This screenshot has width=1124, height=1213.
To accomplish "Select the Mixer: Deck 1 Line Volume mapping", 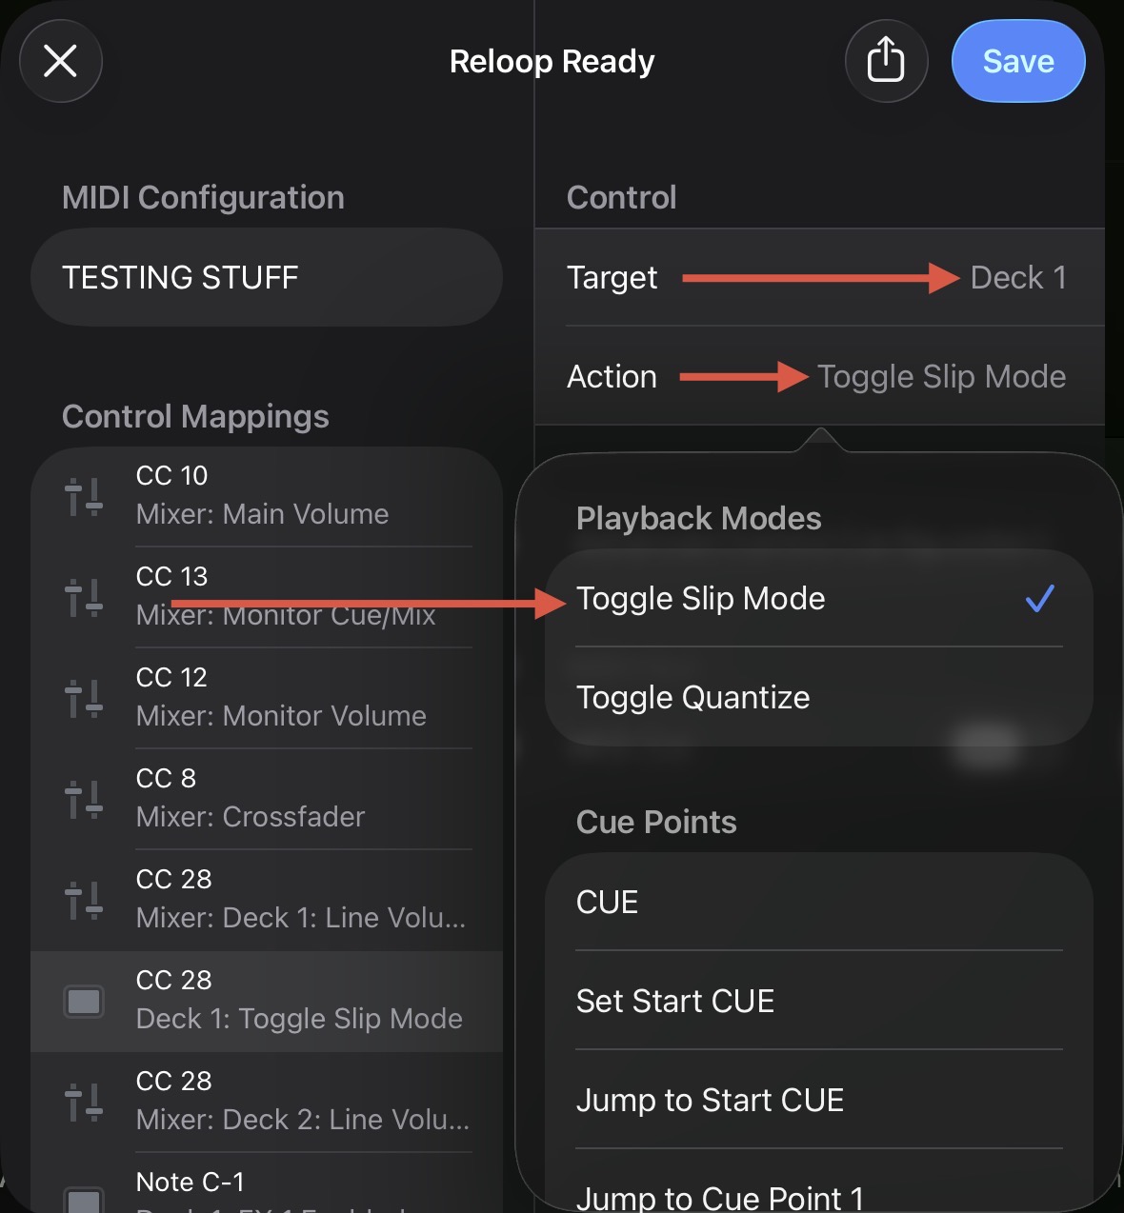I will (267, 900).
